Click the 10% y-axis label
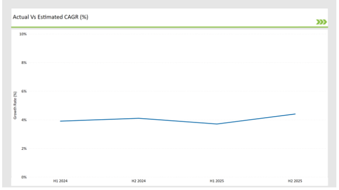The image size is (339, 190). coord(23,34)
